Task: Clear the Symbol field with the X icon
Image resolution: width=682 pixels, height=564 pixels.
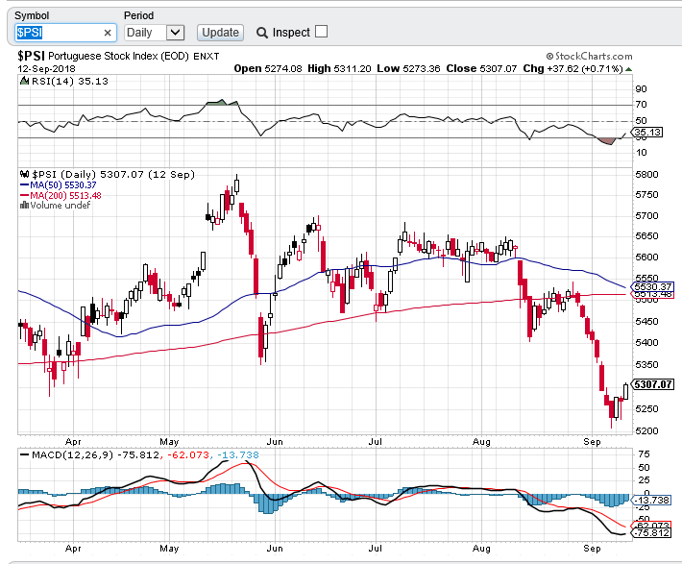Action: pyautogui.click(x=108, y=33)
